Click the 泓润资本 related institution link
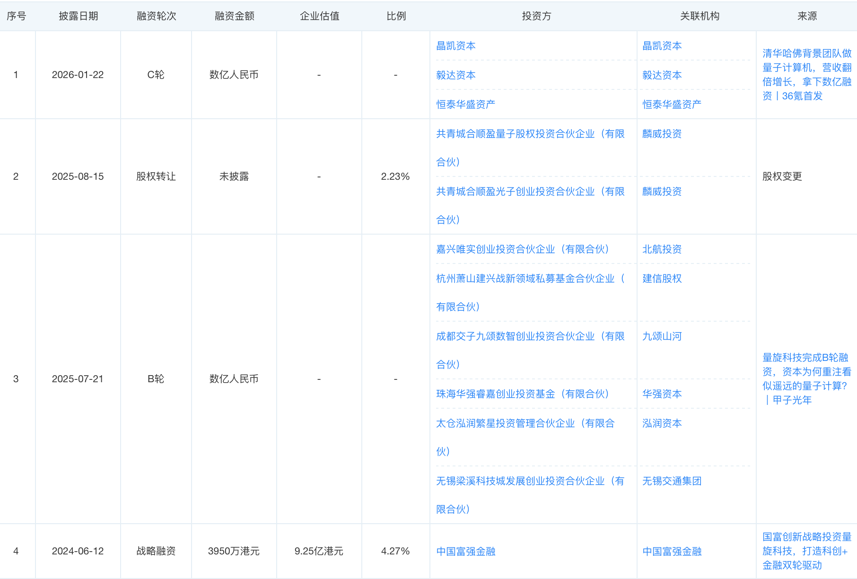 [662, 423]
